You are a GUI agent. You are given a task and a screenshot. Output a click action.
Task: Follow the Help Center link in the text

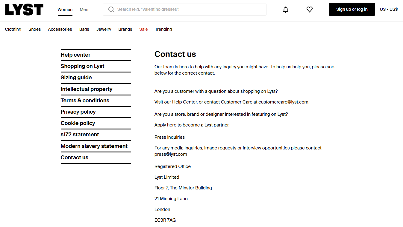click(184, 102)
